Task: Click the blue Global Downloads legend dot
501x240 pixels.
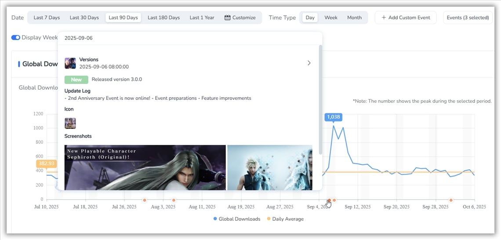Action: 215,219
